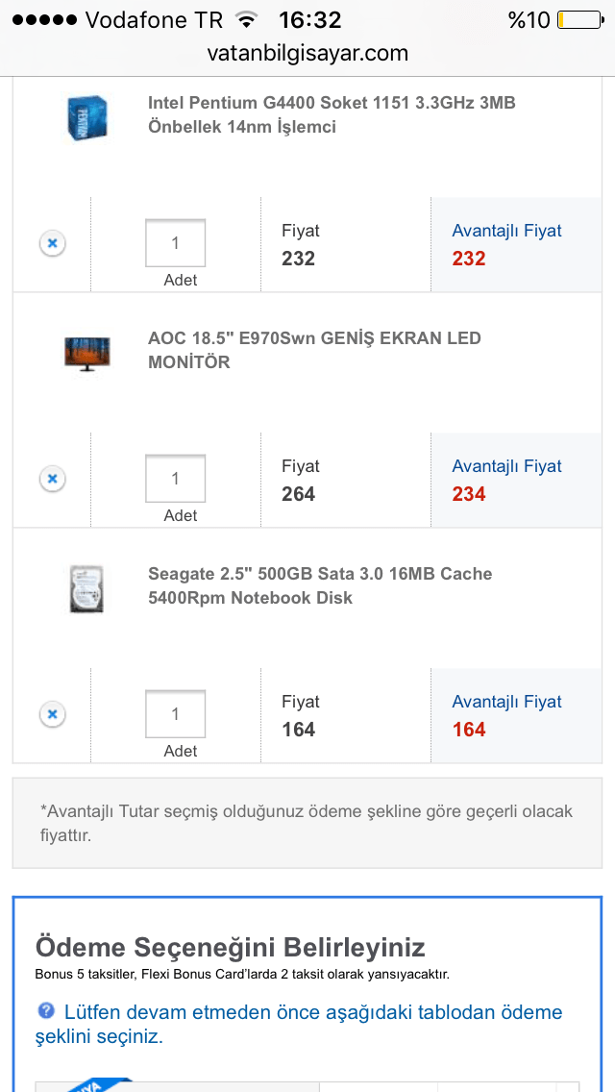615x1092 pixels.
Task: Tap the clock time in status bar
Action: (x=309, y=20)
